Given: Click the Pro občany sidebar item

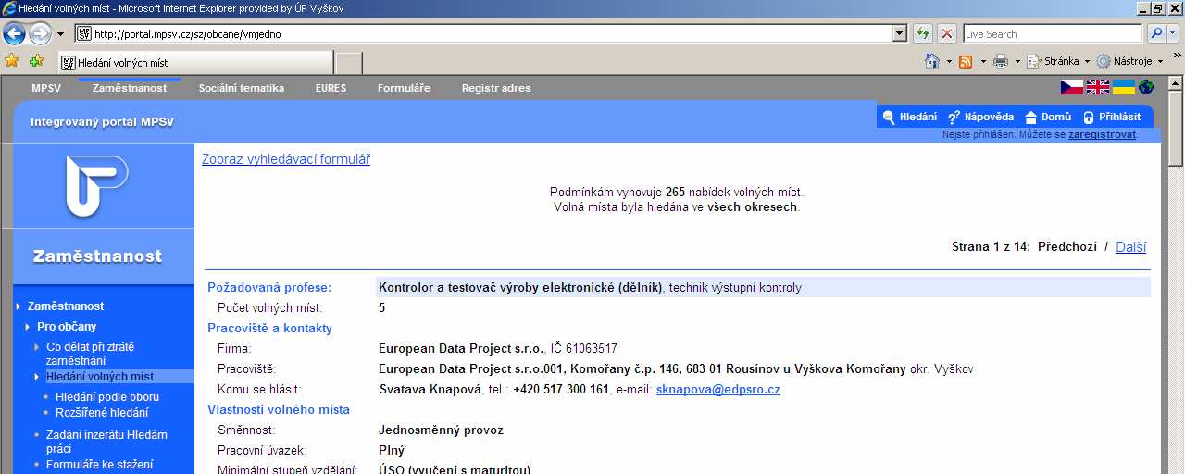Looking at the screenshot, I should click(67, 327).
